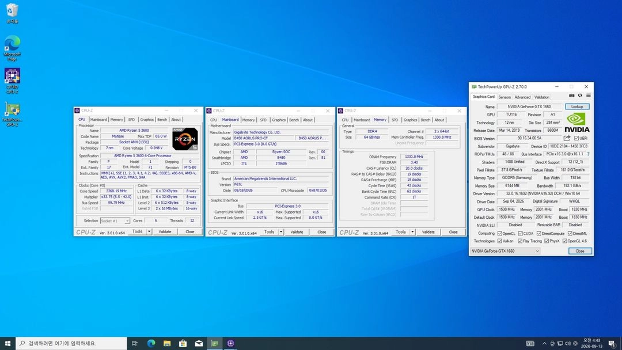This screenshot has height=350, width=622.
Task: Click the 'B450 AORUS PRO-CF' model value
Action: (263, 138)
